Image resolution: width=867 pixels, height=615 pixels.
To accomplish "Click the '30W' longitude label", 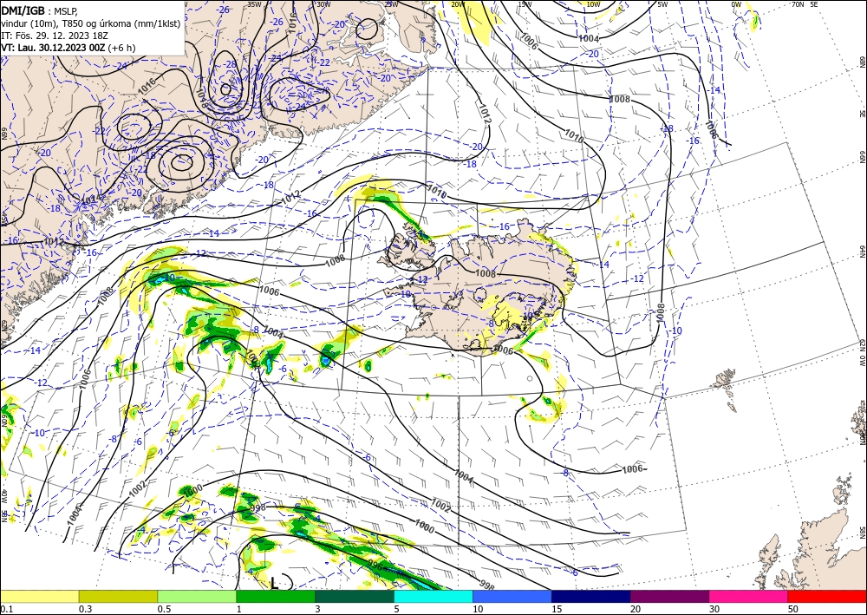I will click(x=323, y=4).
